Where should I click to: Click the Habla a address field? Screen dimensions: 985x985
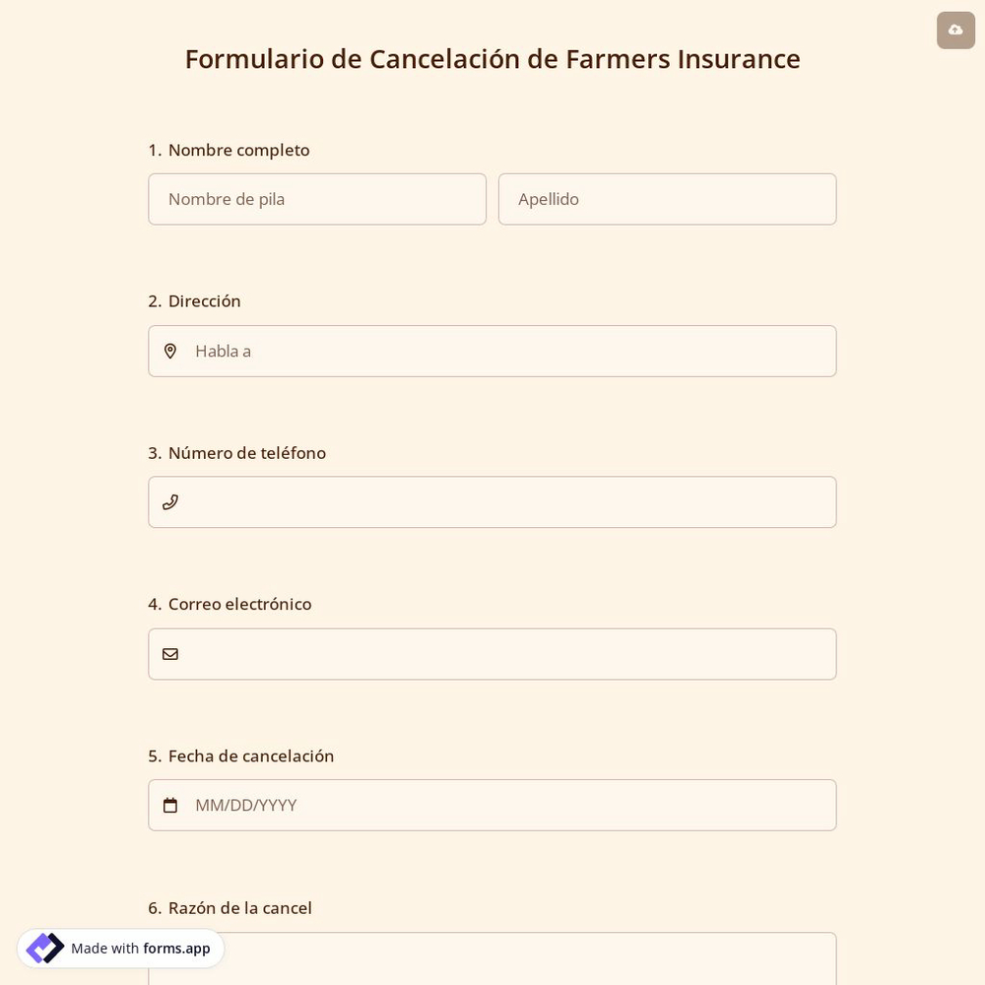(x=492, y=351)
